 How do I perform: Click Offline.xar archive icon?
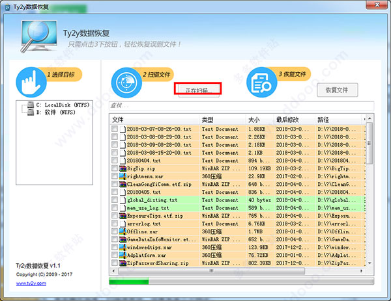(x=123, y=231)
